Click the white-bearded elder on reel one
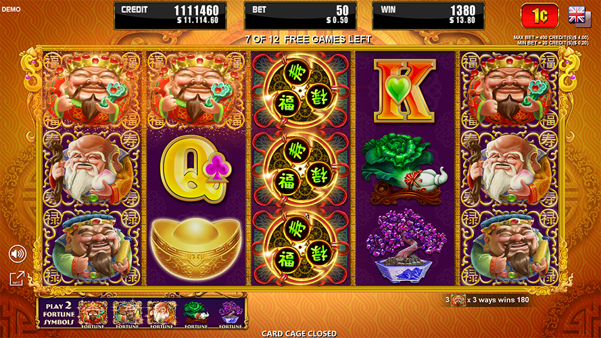 pos(92,169)
